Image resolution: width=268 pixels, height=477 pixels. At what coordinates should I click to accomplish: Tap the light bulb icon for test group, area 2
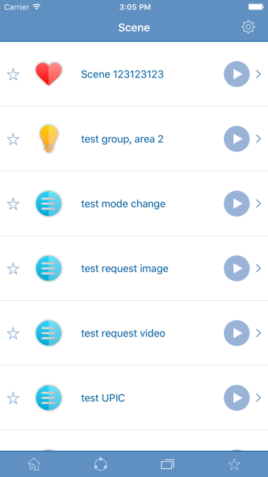tap(49, 138)
